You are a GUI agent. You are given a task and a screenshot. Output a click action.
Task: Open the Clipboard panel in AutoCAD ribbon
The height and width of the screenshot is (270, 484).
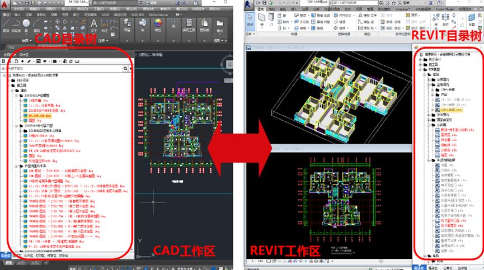click(x=204, y=25)
